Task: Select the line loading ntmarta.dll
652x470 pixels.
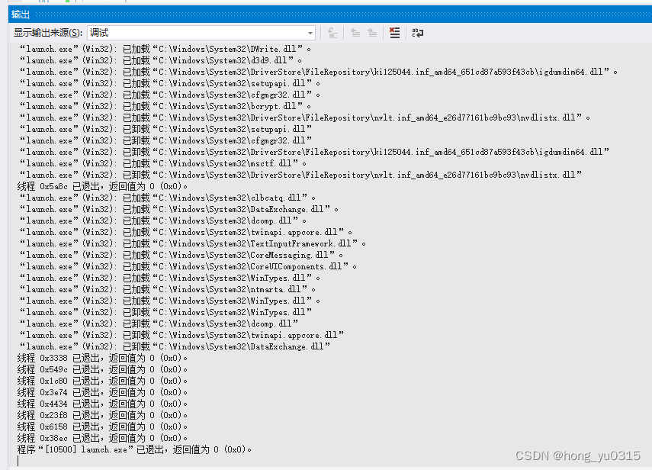Action: click(x=167, y=289)
